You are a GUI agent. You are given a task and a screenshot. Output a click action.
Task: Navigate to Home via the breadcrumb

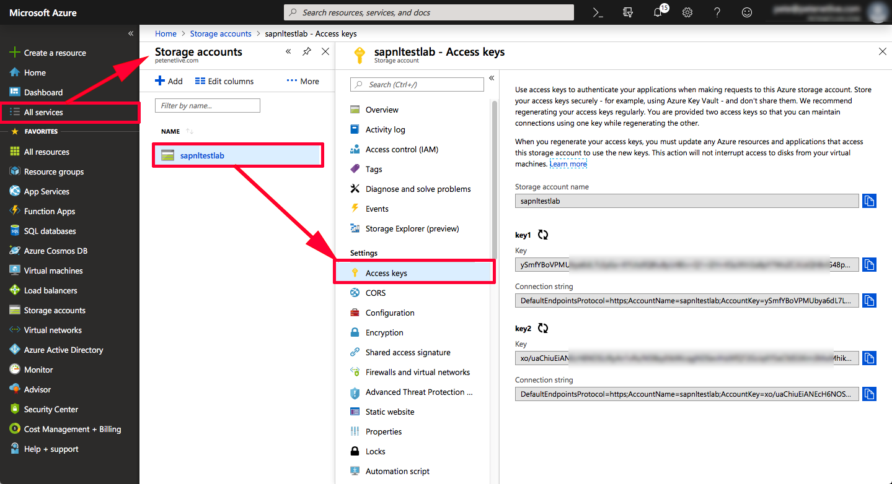click(x=166, y=33)
